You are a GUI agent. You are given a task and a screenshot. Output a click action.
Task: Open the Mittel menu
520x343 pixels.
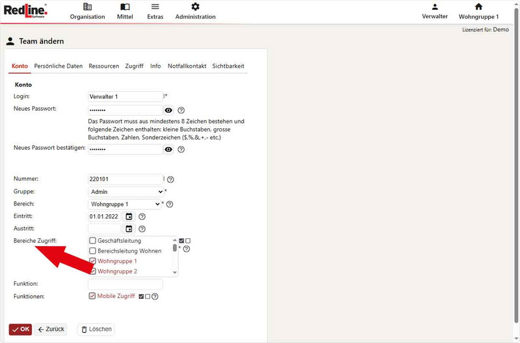tap(125, 11)
